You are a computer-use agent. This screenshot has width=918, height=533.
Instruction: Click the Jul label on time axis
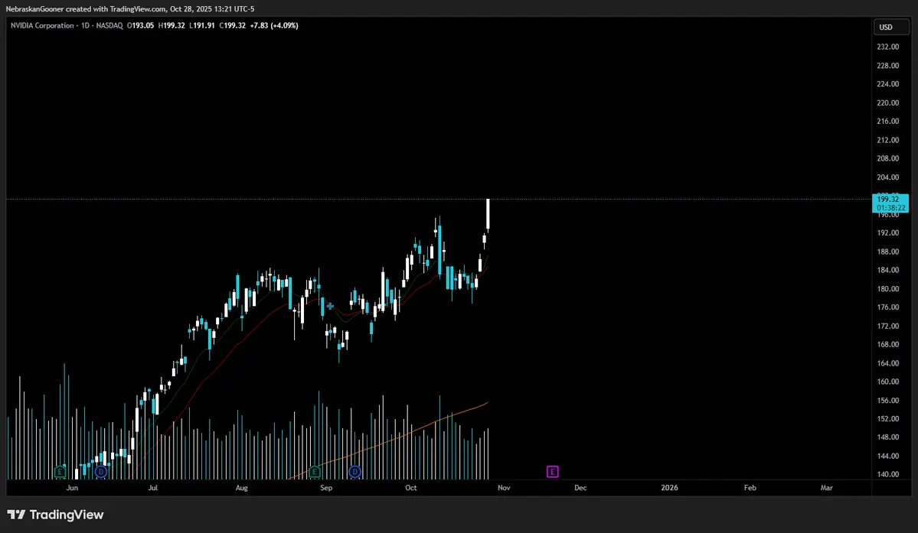pyautogui.click(x=153, y=488)
